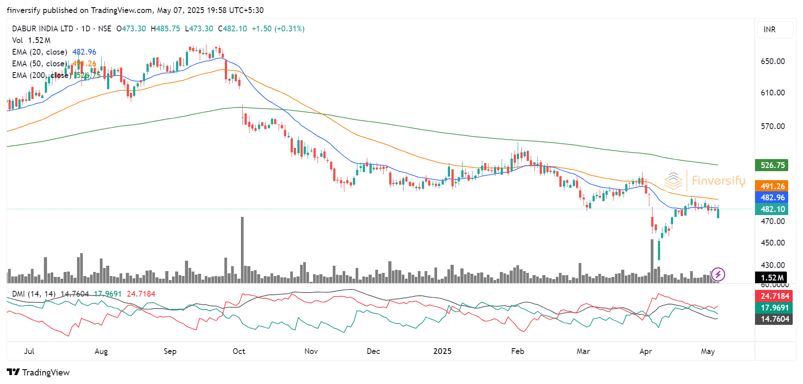Click the 2025 label on time axis
The height and width of the screenshot is (384, 803).
(442, 351)
